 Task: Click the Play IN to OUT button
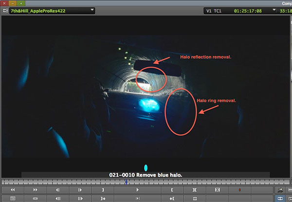[x=137, y=199]
